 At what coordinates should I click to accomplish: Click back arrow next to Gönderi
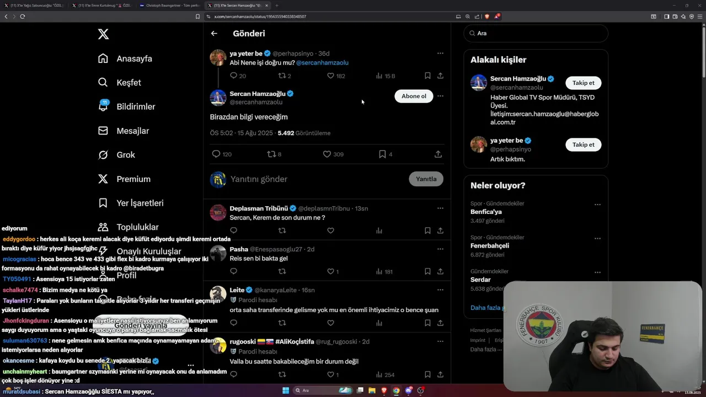pos(214,34)
